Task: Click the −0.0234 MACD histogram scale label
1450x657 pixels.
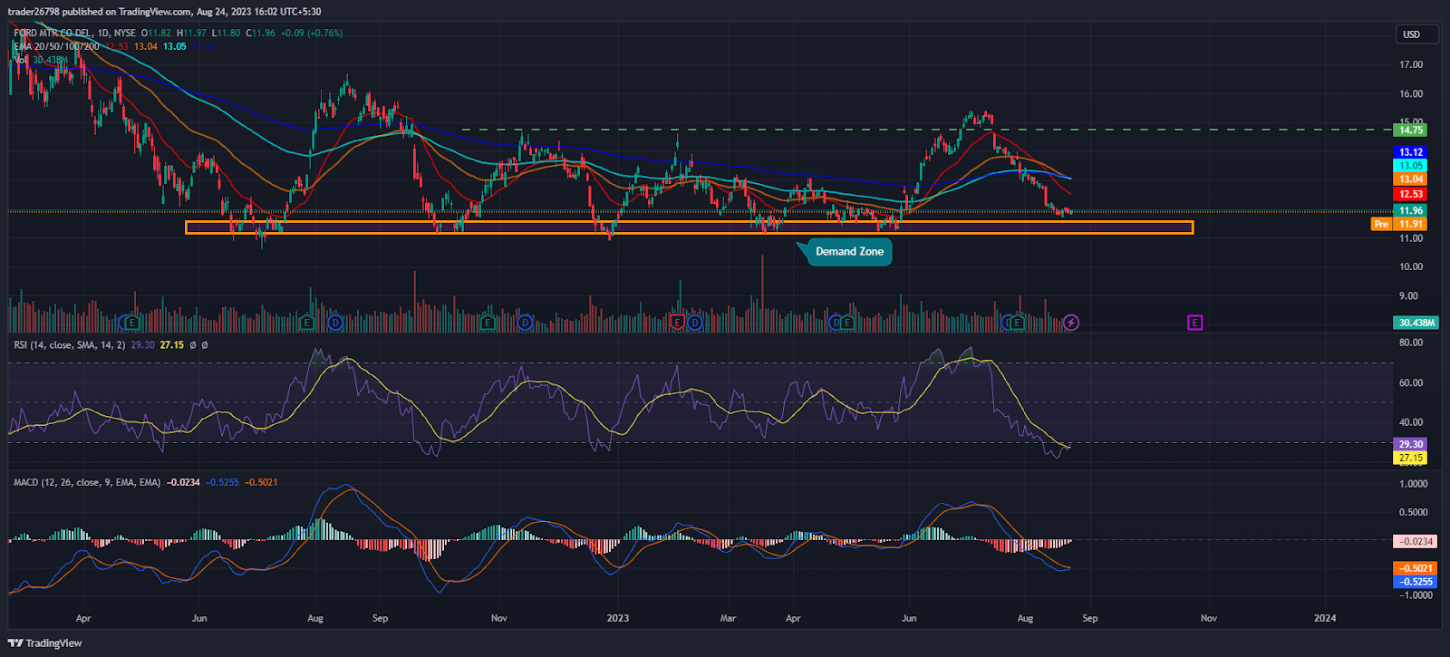Action: point(1416,541)
